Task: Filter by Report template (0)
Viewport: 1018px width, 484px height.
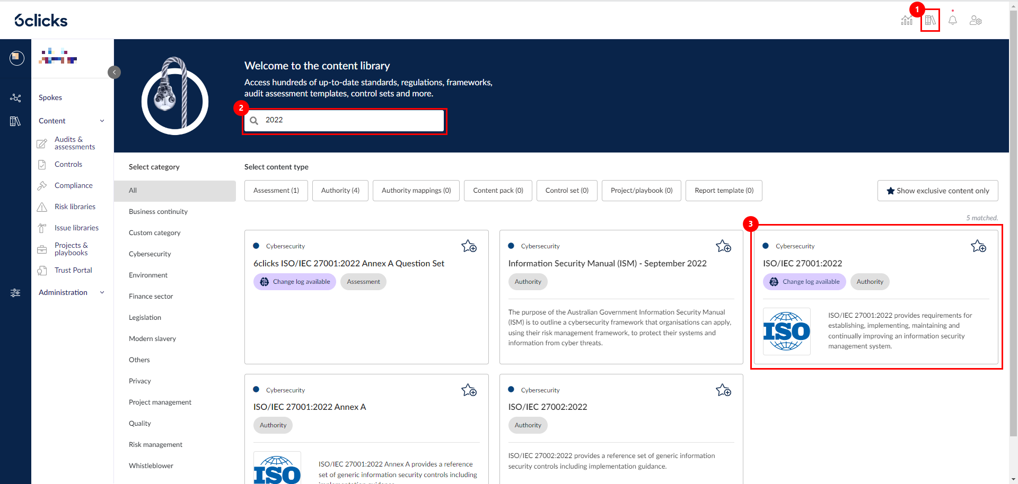Action: pos(724,191)
